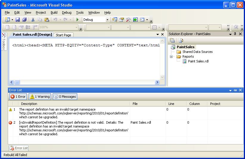Image resolution: width=245 pixels, height=159 pixels.
Task: Select the PaintSales project node
Action: pos(185,47)
